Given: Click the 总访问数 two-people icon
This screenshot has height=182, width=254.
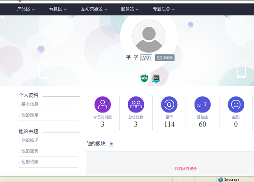Looking at the screenshot, I should pos(136,105).
